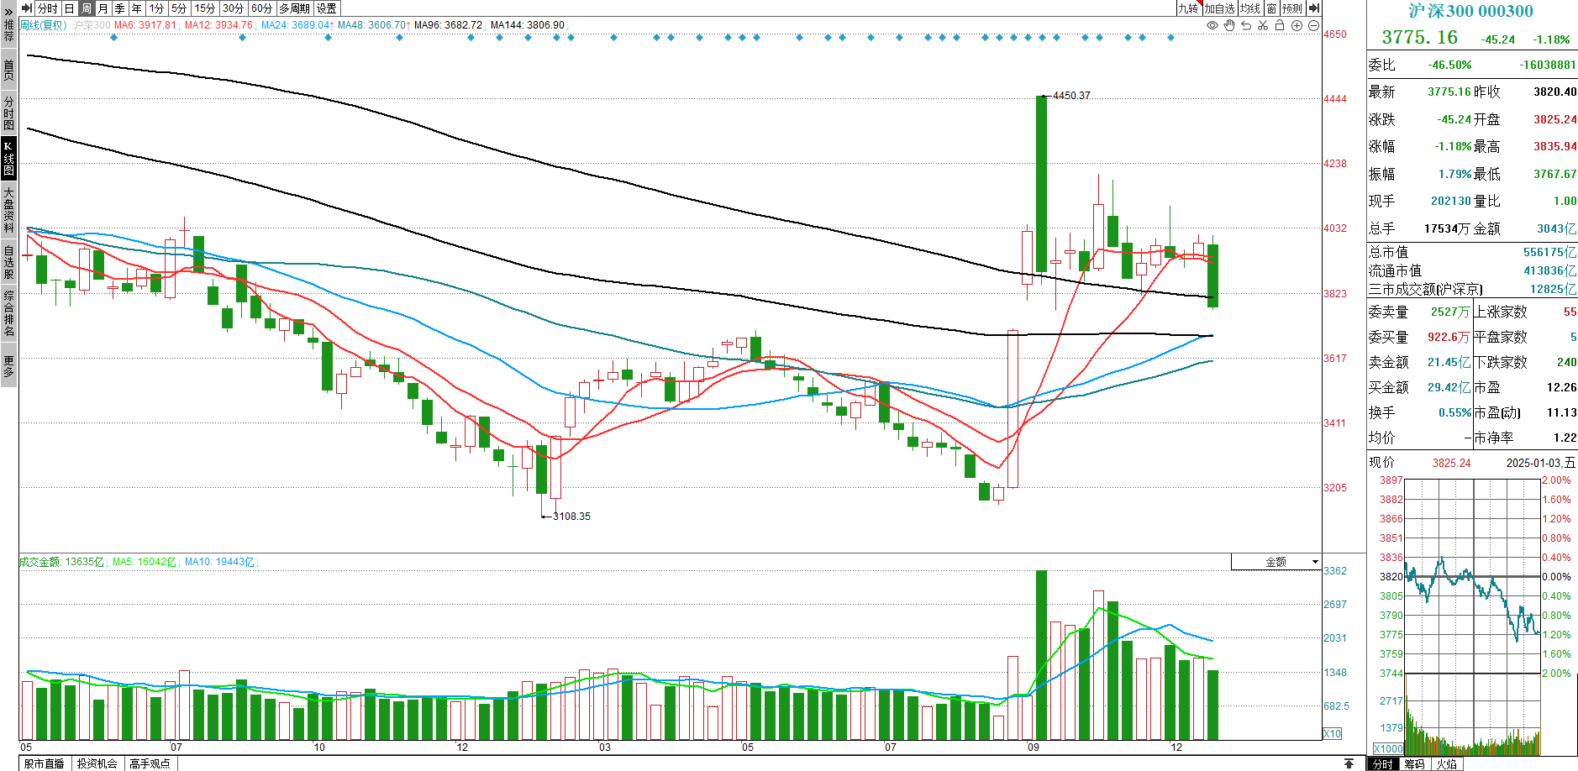Switch to the 年 yearly period
The width and height of the screenshot is (1578, 771).
click(x=137, y=8)
